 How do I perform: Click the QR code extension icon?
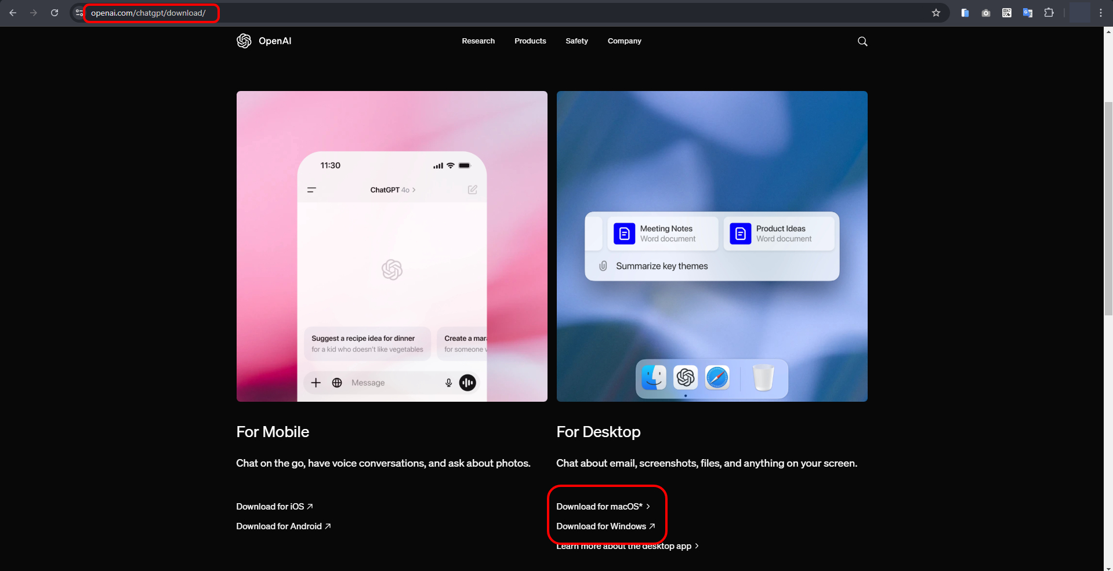pyautogui.click(x=1007, y=13)
